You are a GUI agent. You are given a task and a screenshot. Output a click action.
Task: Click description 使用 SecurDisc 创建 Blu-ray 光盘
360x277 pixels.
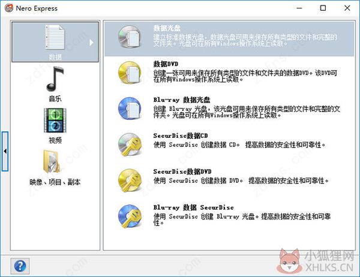pyautogui.click(x=242, y=219)
